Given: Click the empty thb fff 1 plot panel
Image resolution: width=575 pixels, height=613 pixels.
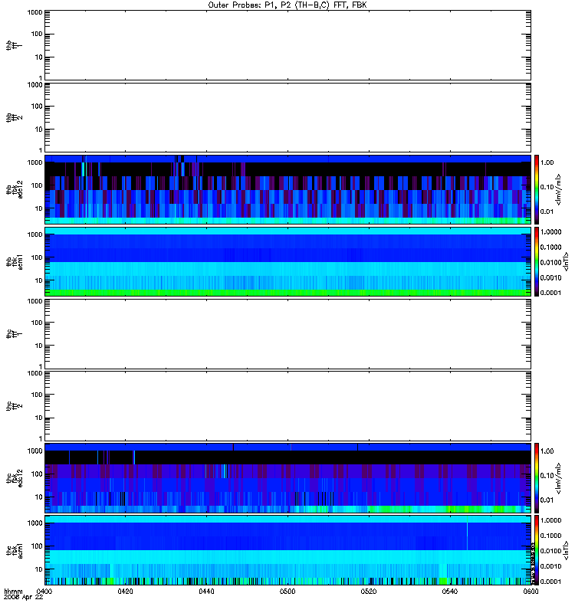Looking at the screenshot, I should (x=287, y=45).
